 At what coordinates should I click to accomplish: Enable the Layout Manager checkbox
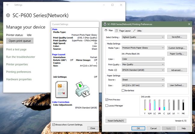click(x=107, y=105)
